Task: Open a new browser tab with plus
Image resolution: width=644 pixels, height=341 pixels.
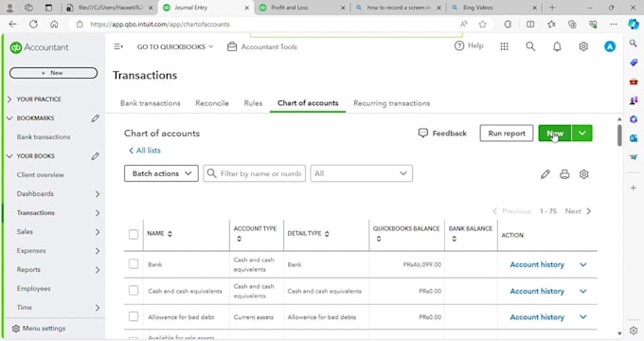Action: [552, 8]
